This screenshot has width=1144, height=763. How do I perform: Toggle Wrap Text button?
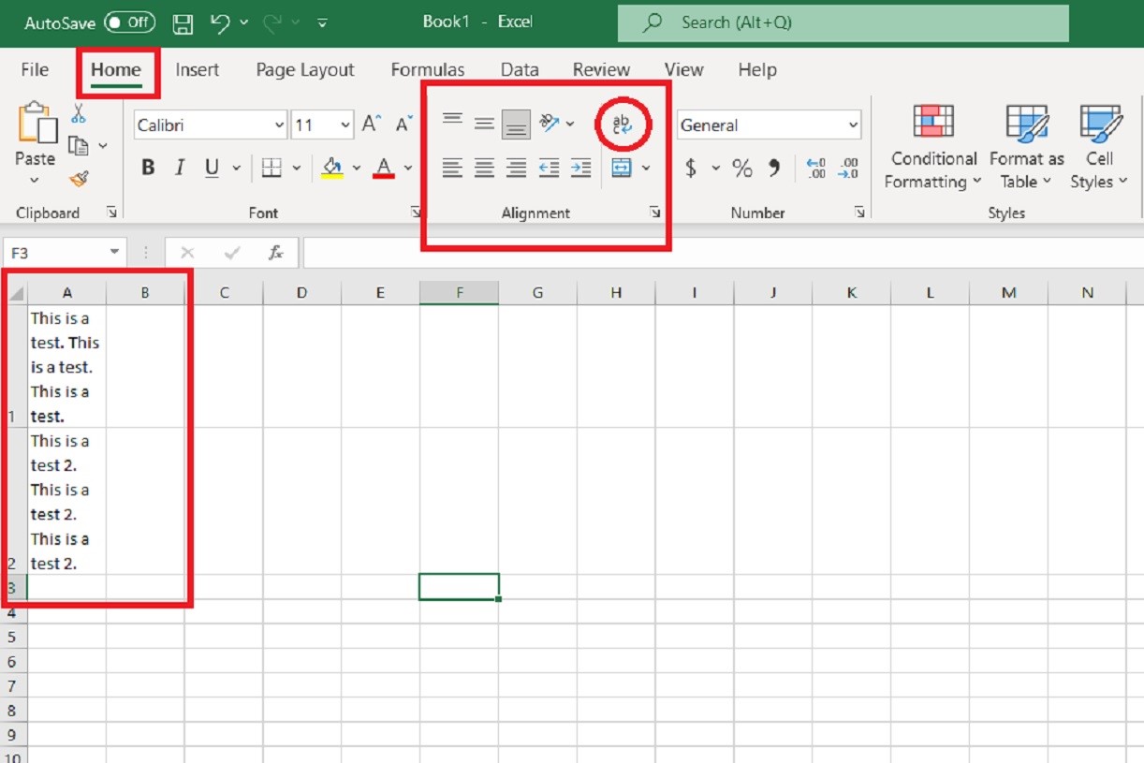[x=623, y=124]
